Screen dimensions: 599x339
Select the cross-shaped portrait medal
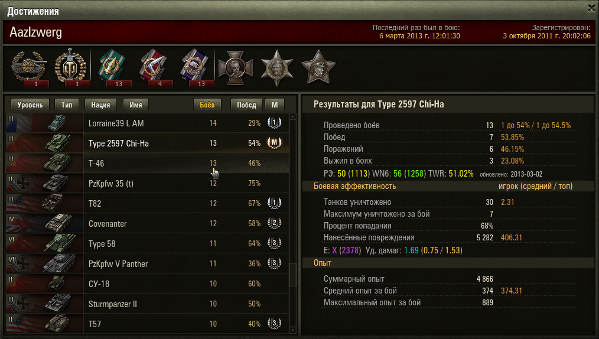click(x=236, y=68)
